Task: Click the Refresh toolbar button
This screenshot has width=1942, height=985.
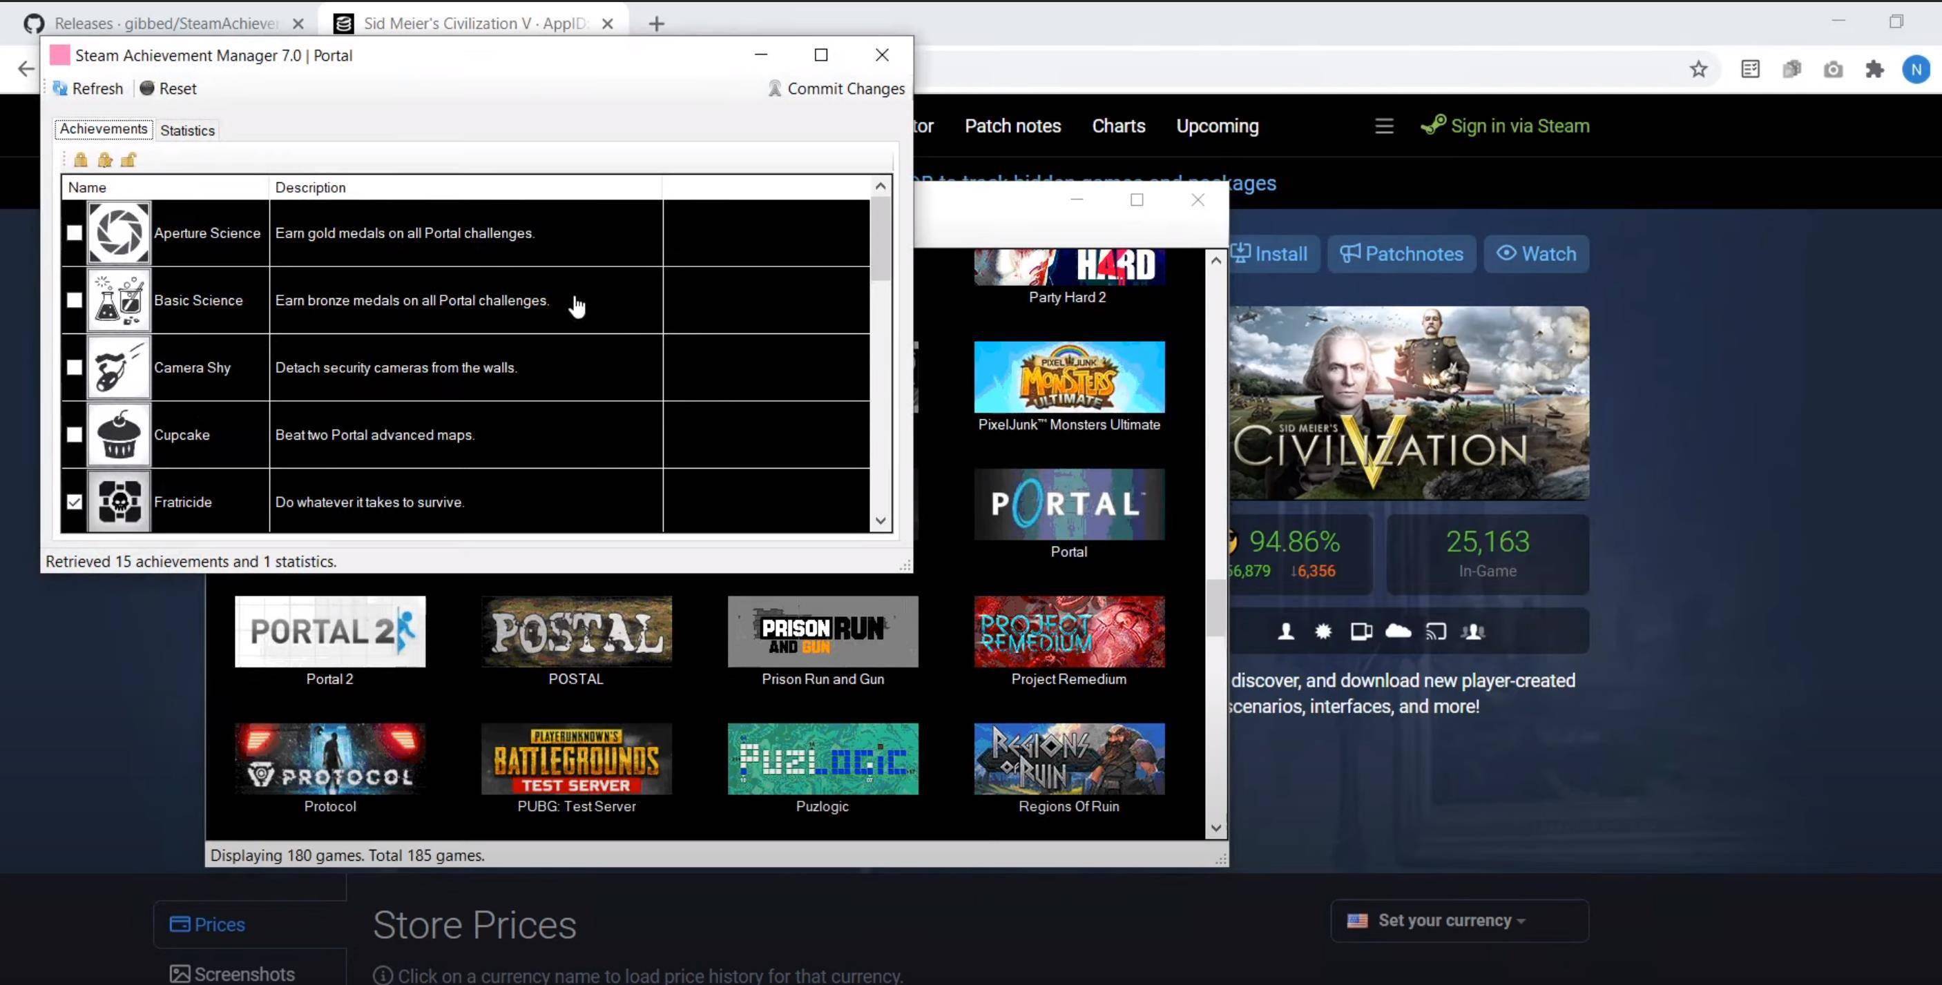Action: pos(88,89)
